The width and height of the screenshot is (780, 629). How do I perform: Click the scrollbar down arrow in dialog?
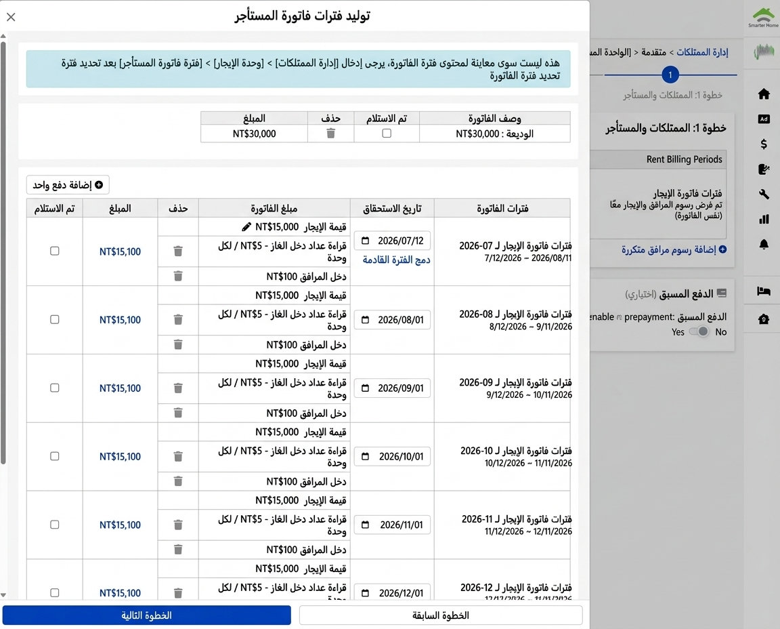click(3, 595)
